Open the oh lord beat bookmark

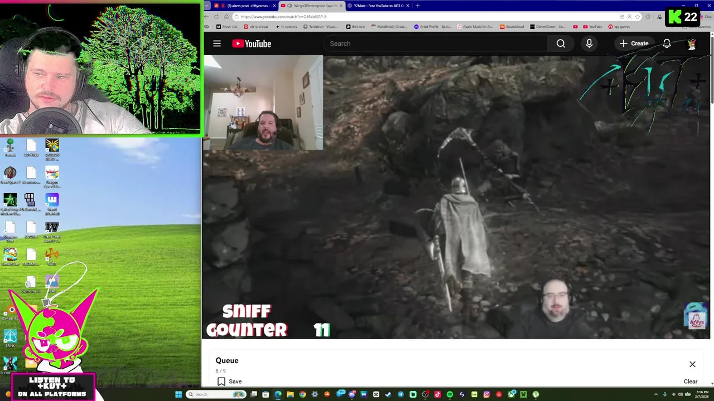[x=255, y=27]
